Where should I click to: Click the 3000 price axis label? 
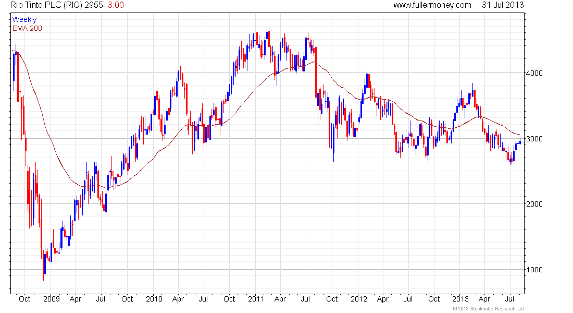tap(534, 139)
